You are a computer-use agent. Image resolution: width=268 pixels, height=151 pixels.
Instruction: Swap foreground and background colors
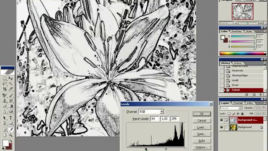11,141
